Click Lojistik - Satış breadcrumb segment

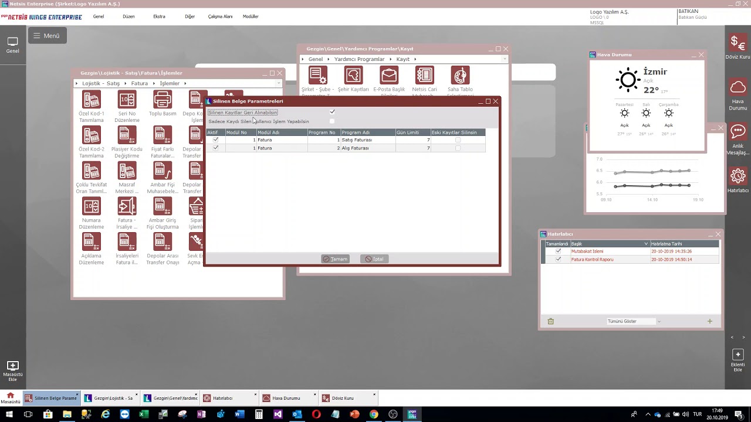pos(101,83)
